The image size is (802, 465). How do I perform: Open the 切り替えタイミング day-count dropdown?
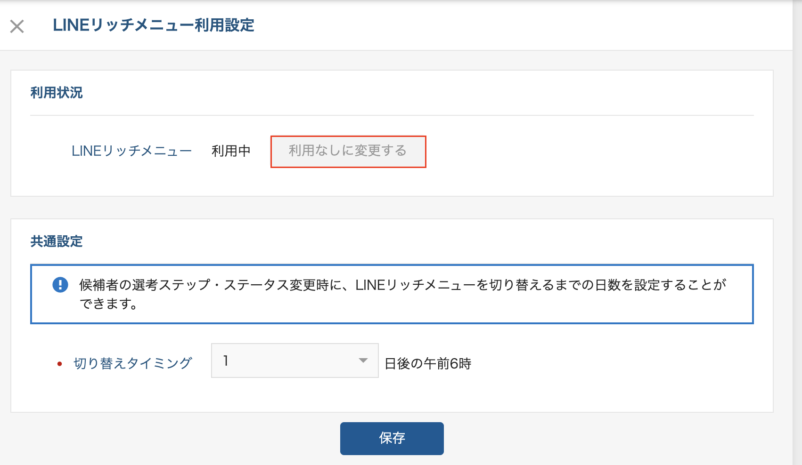[x=295, y=361]
